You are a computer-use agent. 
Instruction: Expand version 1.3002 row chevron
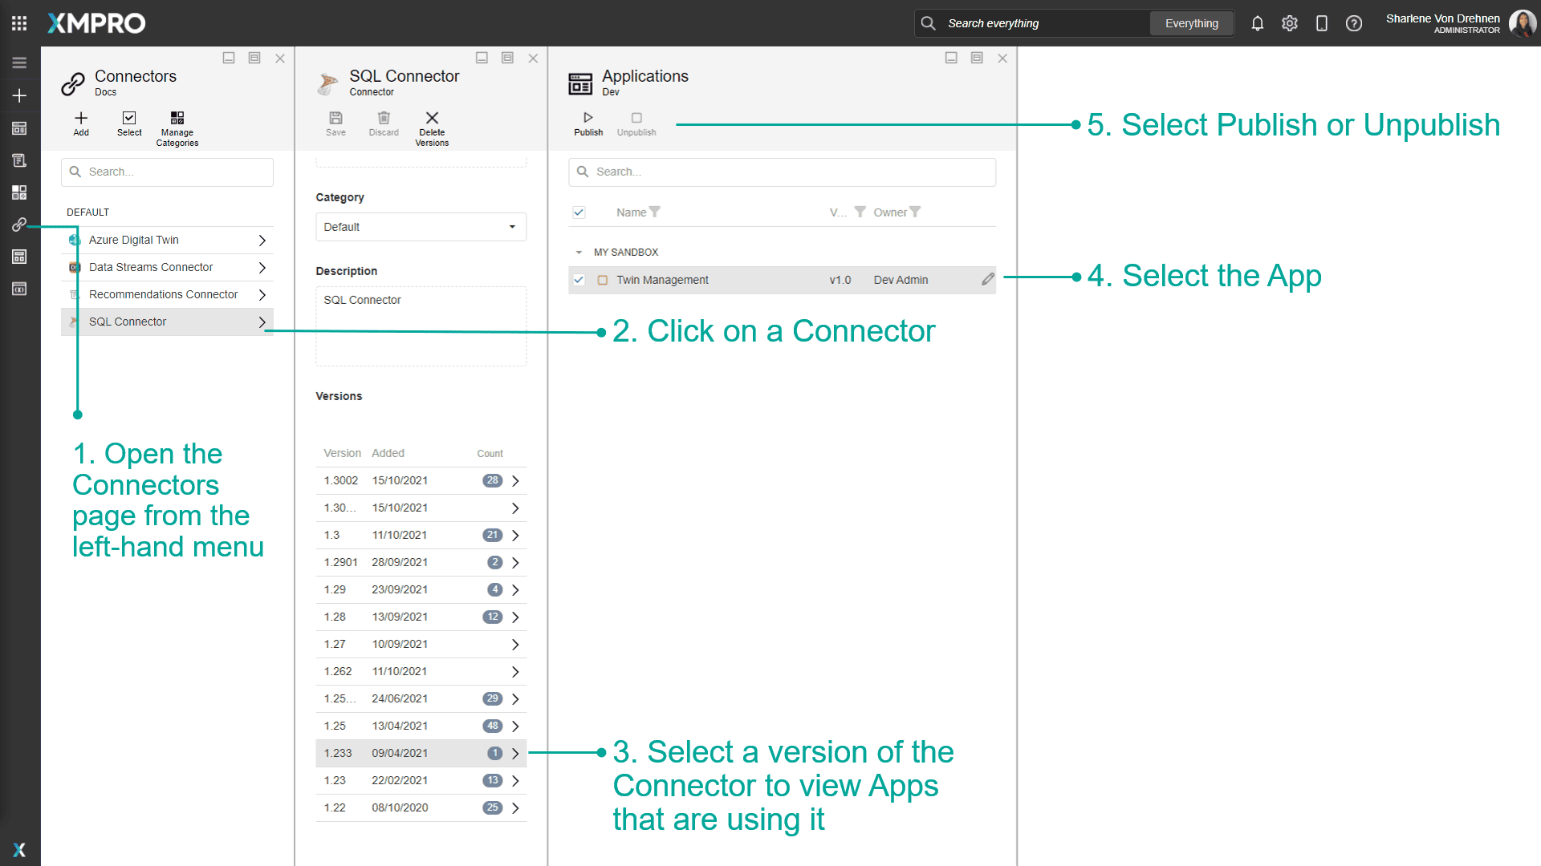[515, 481]
